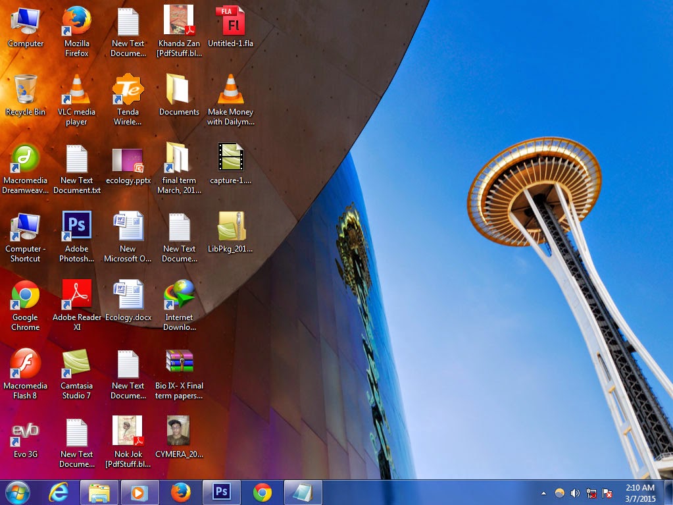Select the CYMERA photo thumbnail
This screenshot has height=505, width=673.
[x=179, y=437]
